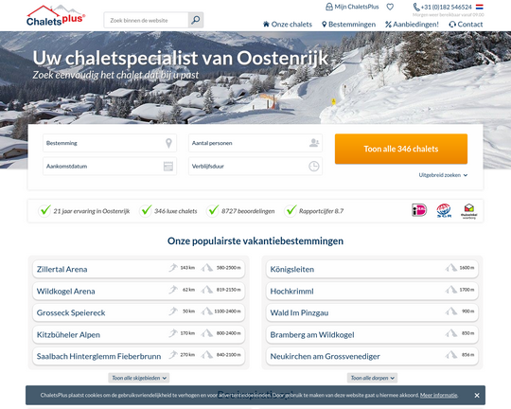The height and width of the screenshot is (409, 511).
Task: Open Wildkogel Arena ski area
Action: pyautogui.click(x=139, y=291)
